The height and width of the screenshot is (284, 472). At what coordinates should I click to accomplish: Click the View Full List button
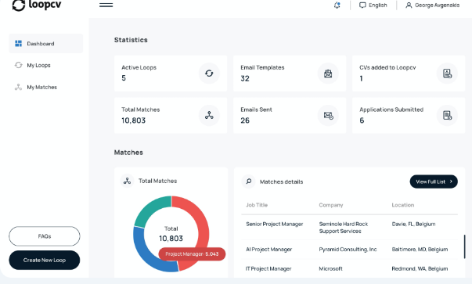[x=434, y=182]
